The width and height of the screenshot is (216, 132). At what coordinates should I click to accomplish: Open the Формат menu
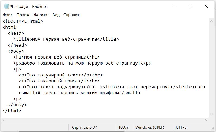coord(41,15)
